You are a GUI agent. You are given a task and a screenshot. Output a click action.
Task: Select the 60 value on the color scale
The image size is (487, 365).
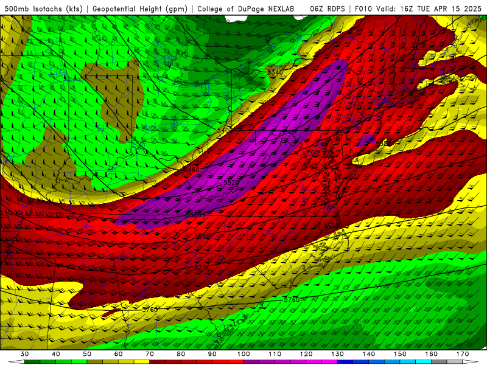(118, 354)
